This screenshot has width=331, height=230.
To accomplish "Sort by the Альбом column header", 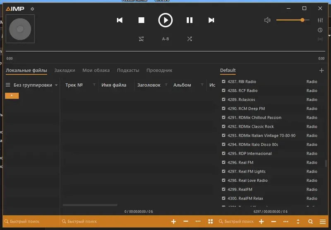I will pyautogui.click(x=182, y=85).
